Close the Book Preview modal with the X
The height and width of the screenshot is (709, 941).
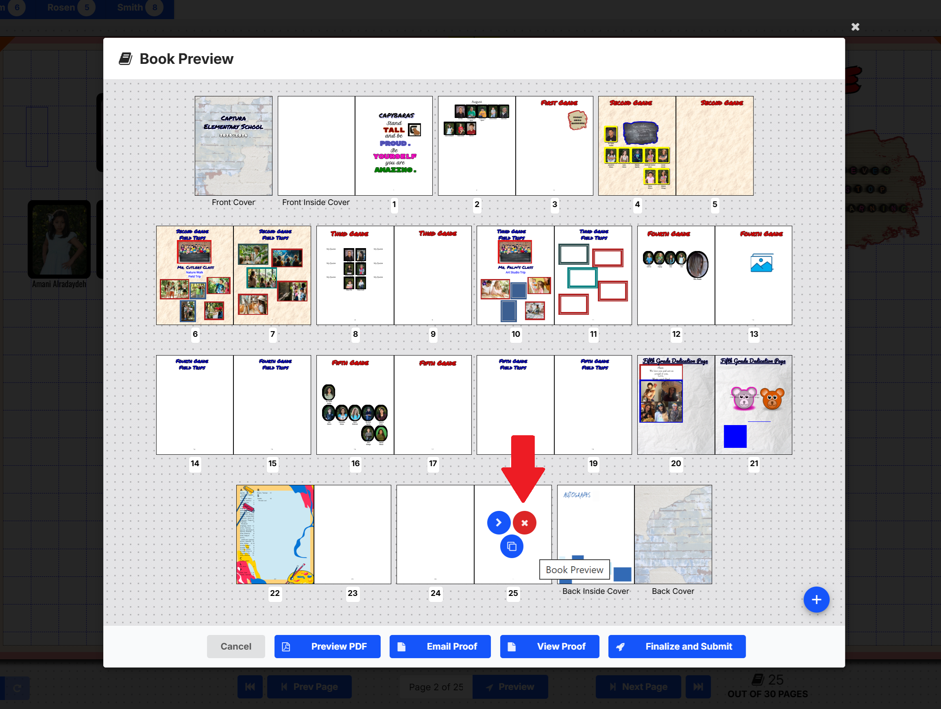855,27
